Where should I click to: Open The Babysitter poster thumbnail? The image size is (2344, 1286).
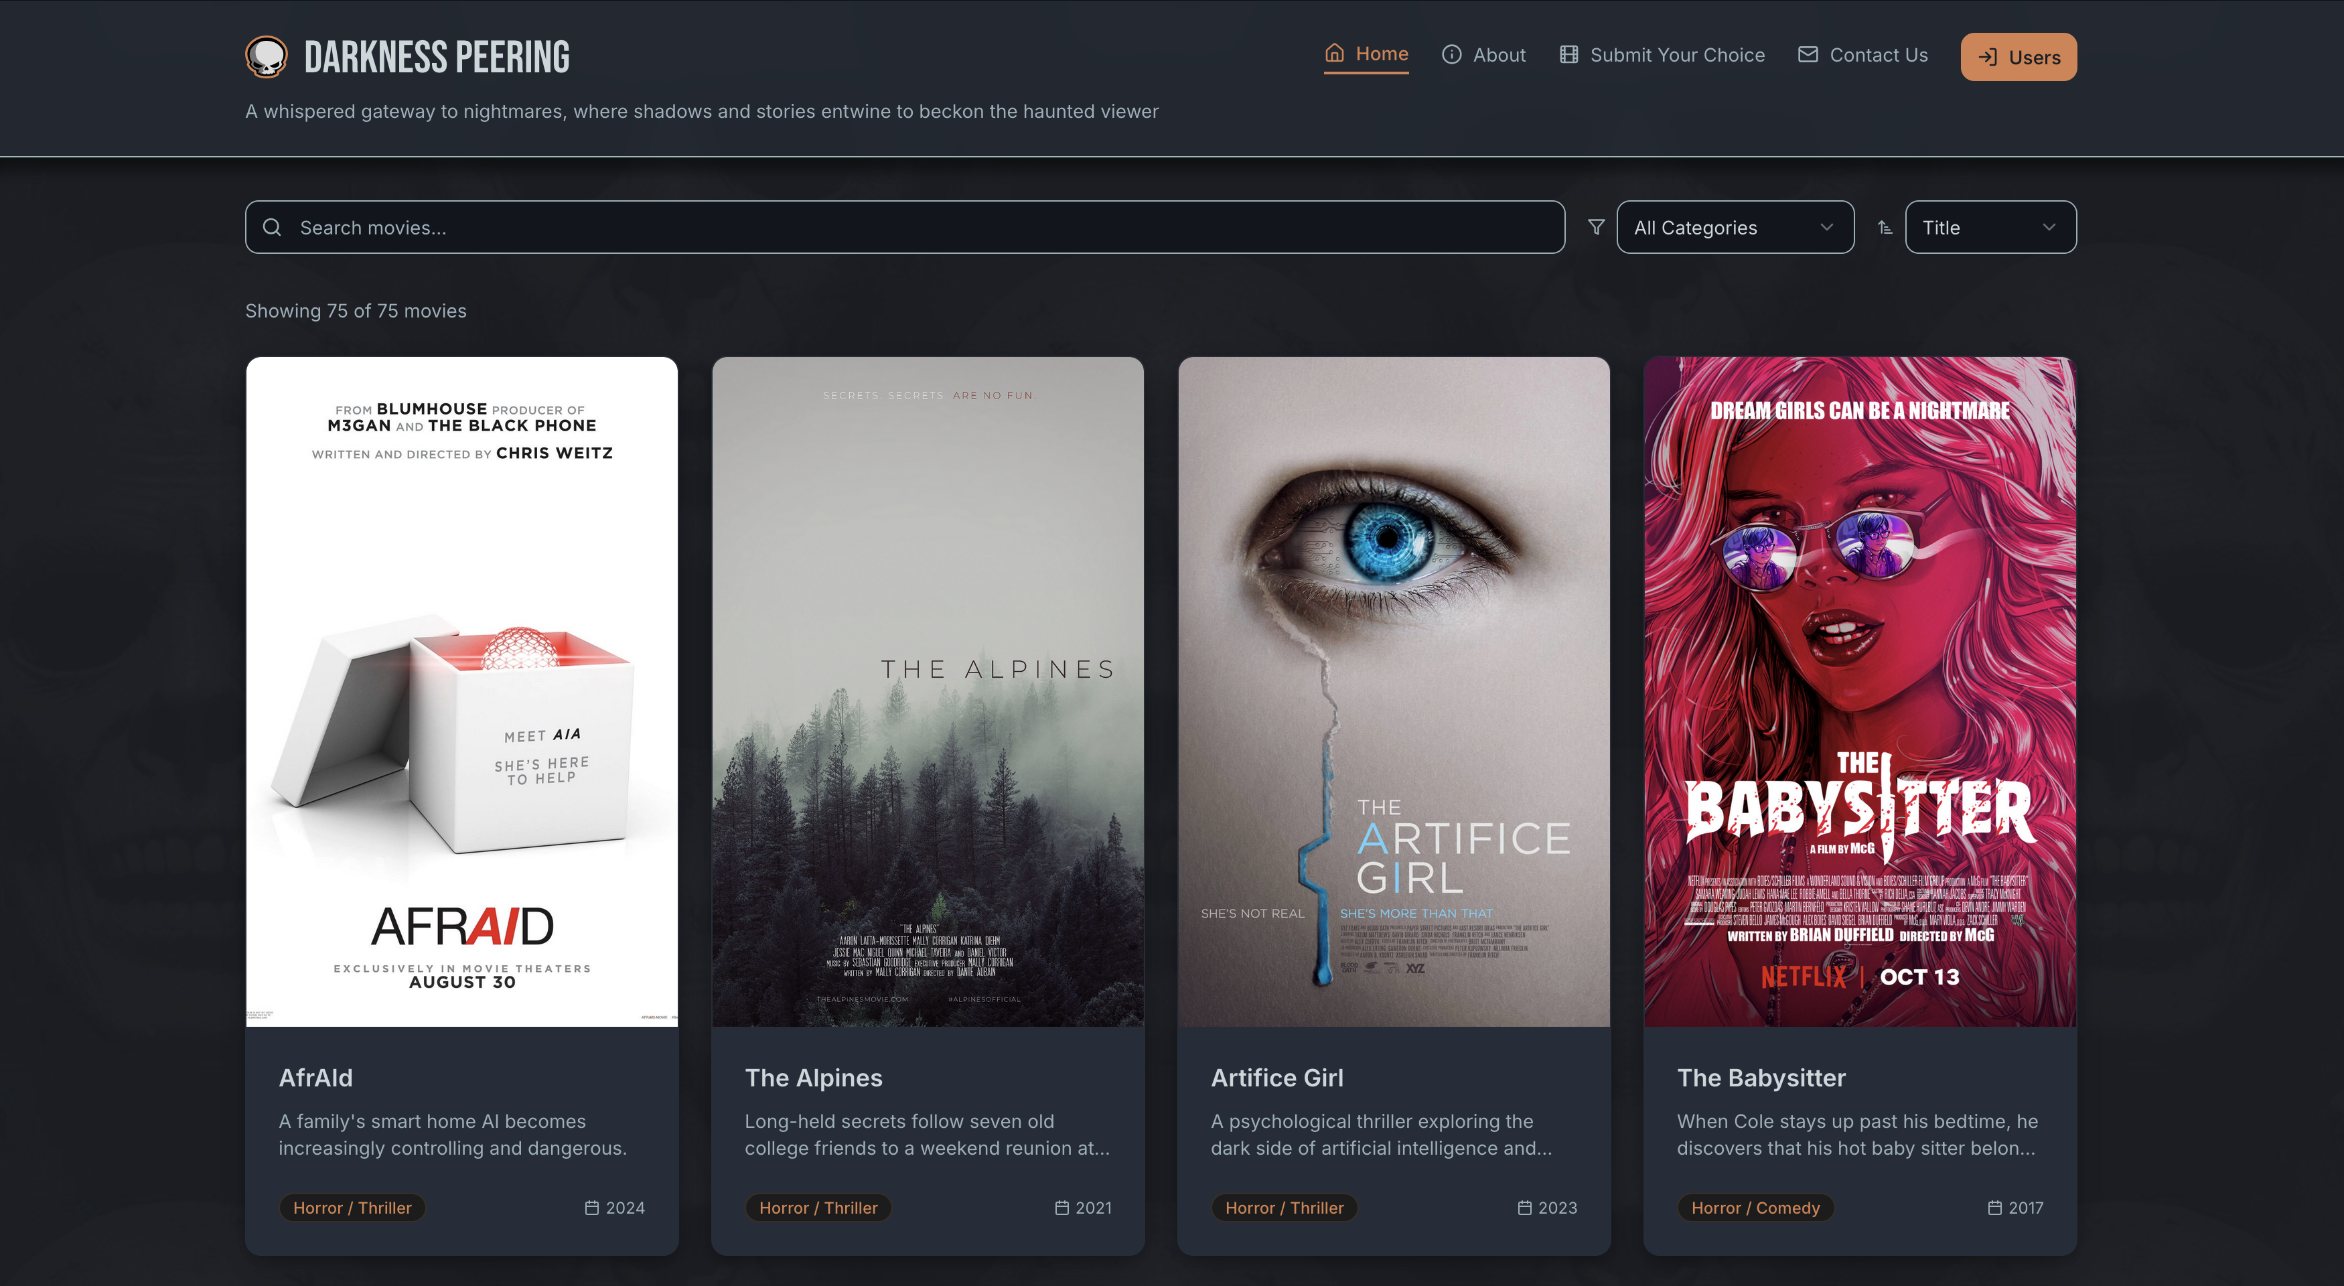1859,692
